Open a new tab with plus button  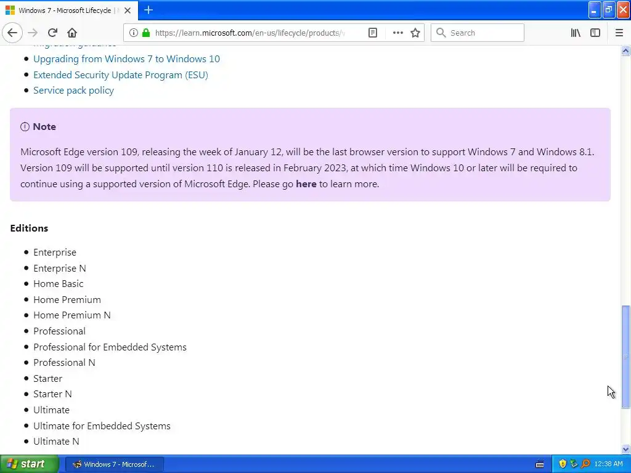(149, 10)
